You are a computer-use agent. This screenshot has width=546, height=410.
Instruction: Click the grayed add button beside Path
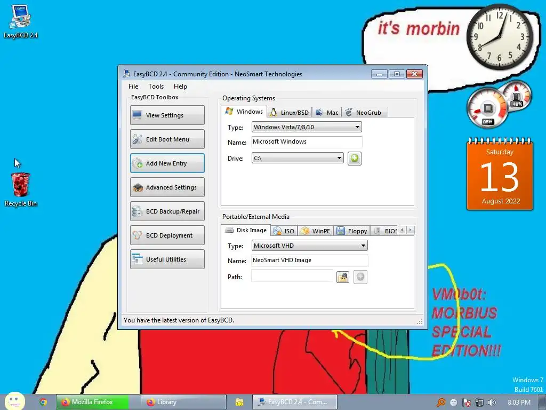pos(360,277)
